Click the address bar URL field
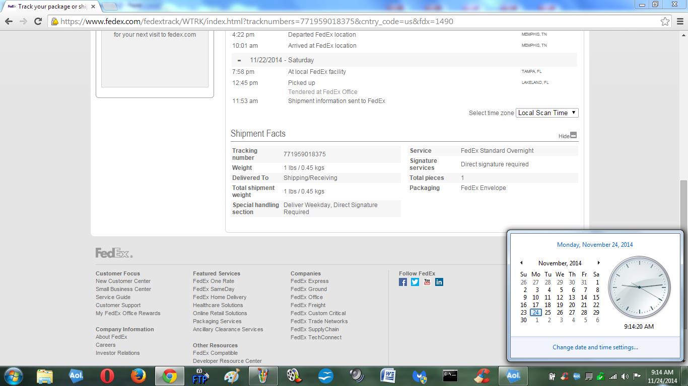The image size is (688, 386). coord(353,22)
